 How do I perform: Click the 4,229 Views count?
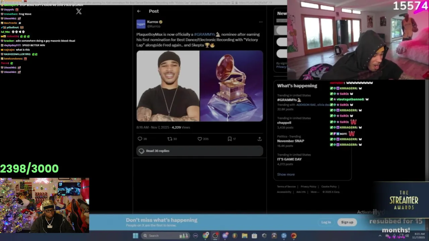tap(181, 127)
